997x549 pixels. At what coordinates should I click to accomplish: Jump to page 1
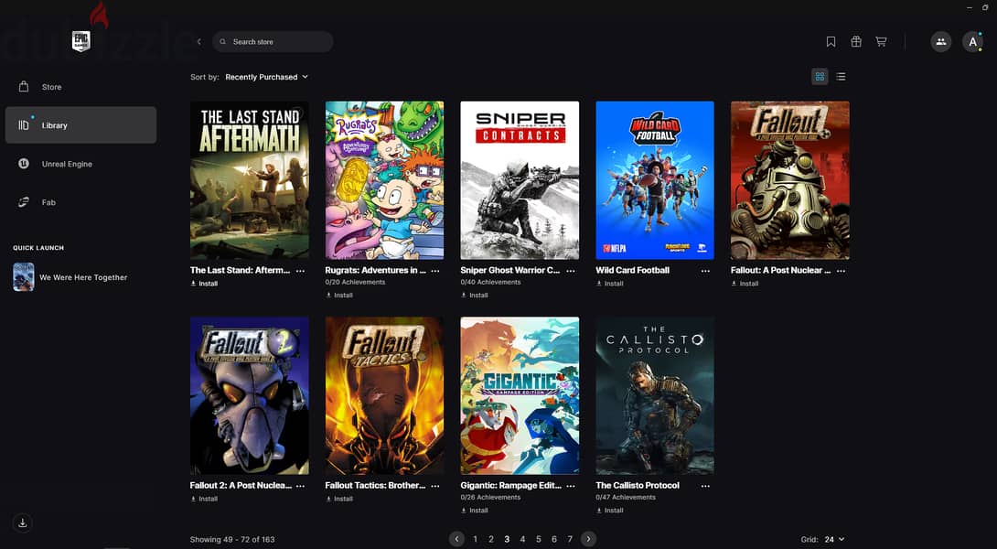tap(475, 539)
